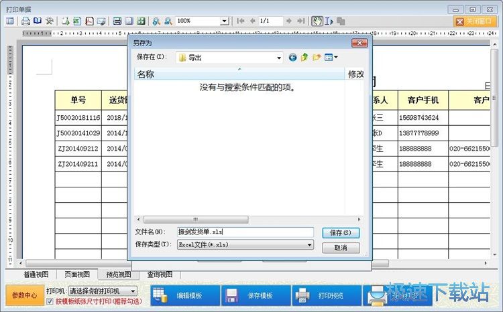Click the 修改 column header
This screenshot has width=503, height=312.
point(355,74)
